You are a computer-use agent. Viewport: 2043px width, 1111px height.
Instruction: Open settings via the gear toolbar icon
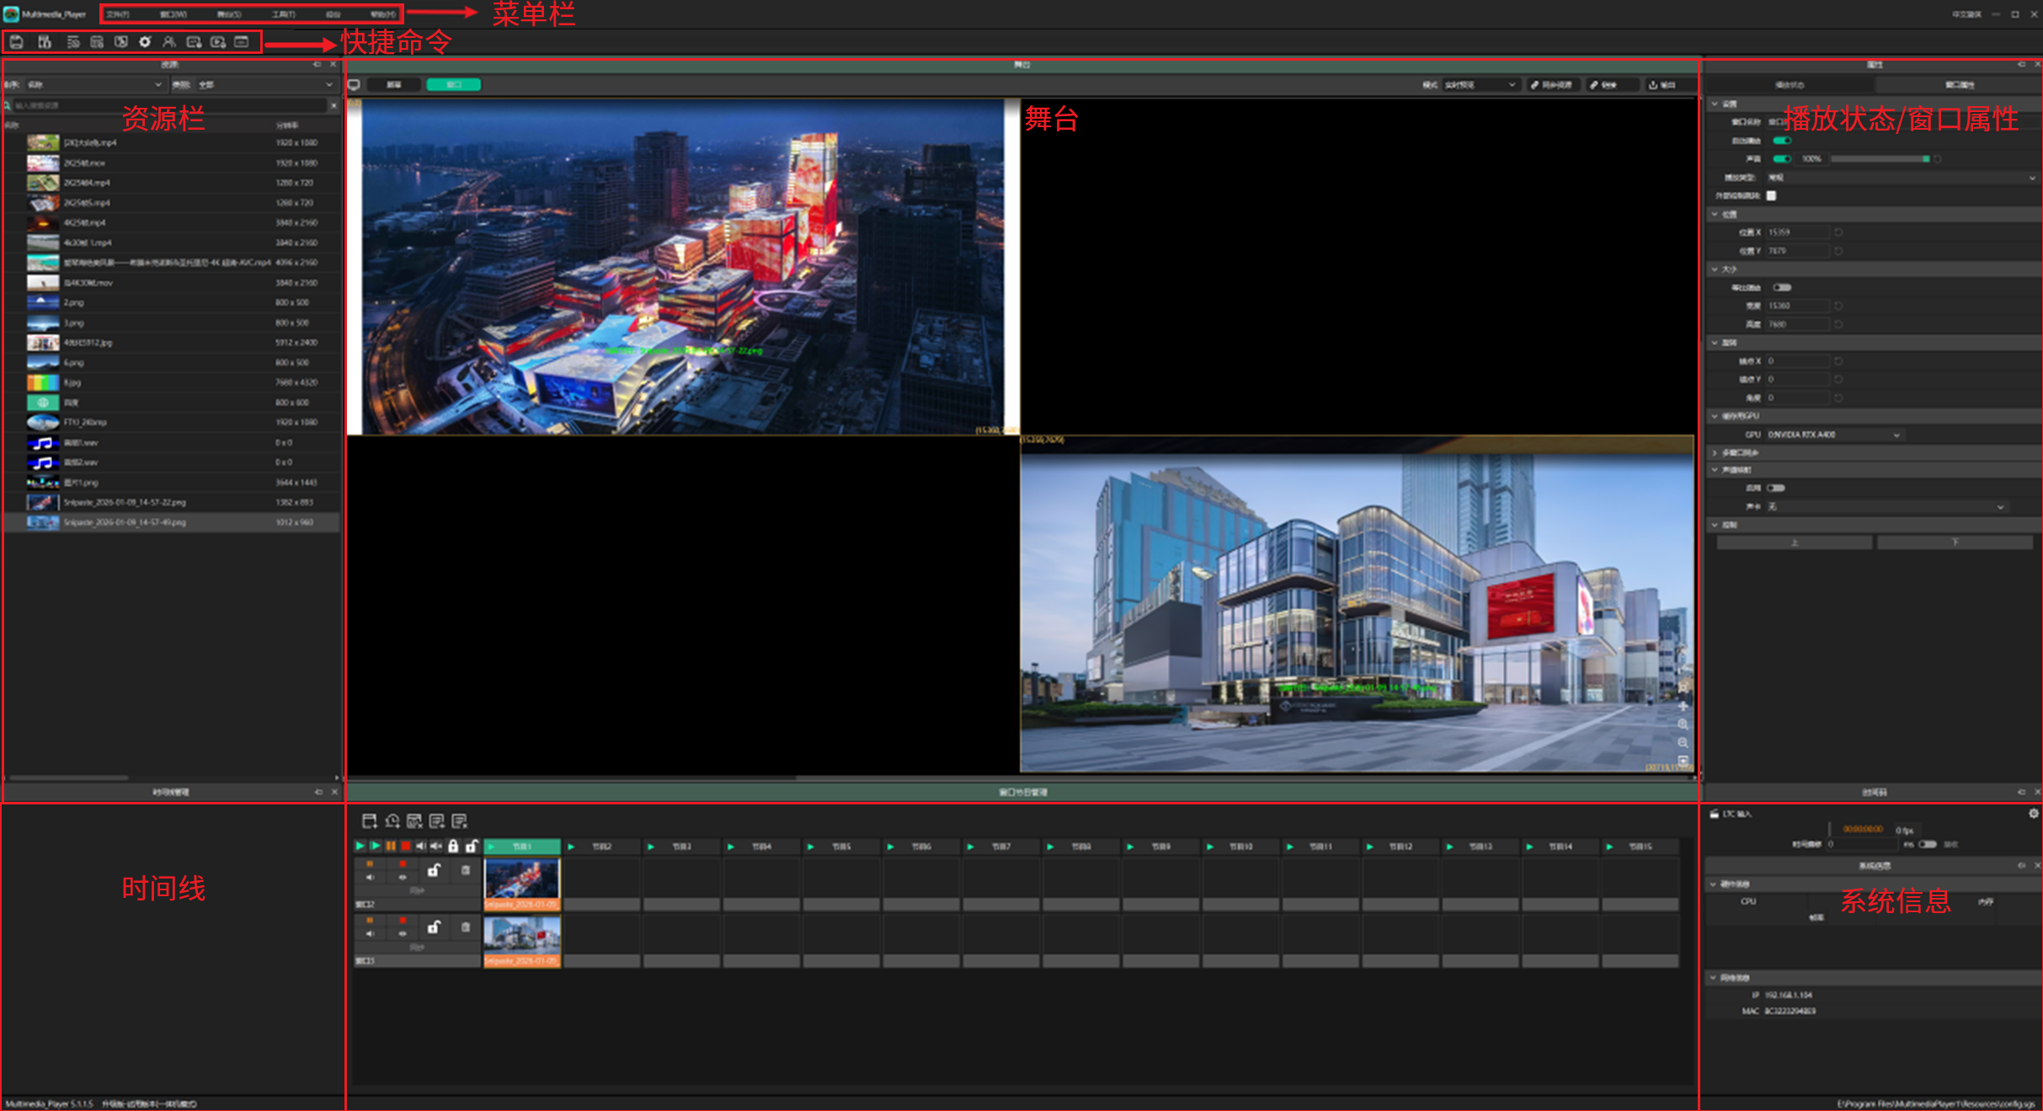145,41
